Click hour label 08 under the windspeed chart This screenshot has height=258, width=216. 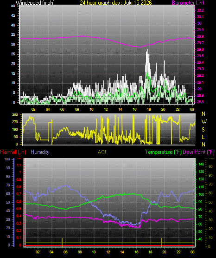tap(77, 109)
